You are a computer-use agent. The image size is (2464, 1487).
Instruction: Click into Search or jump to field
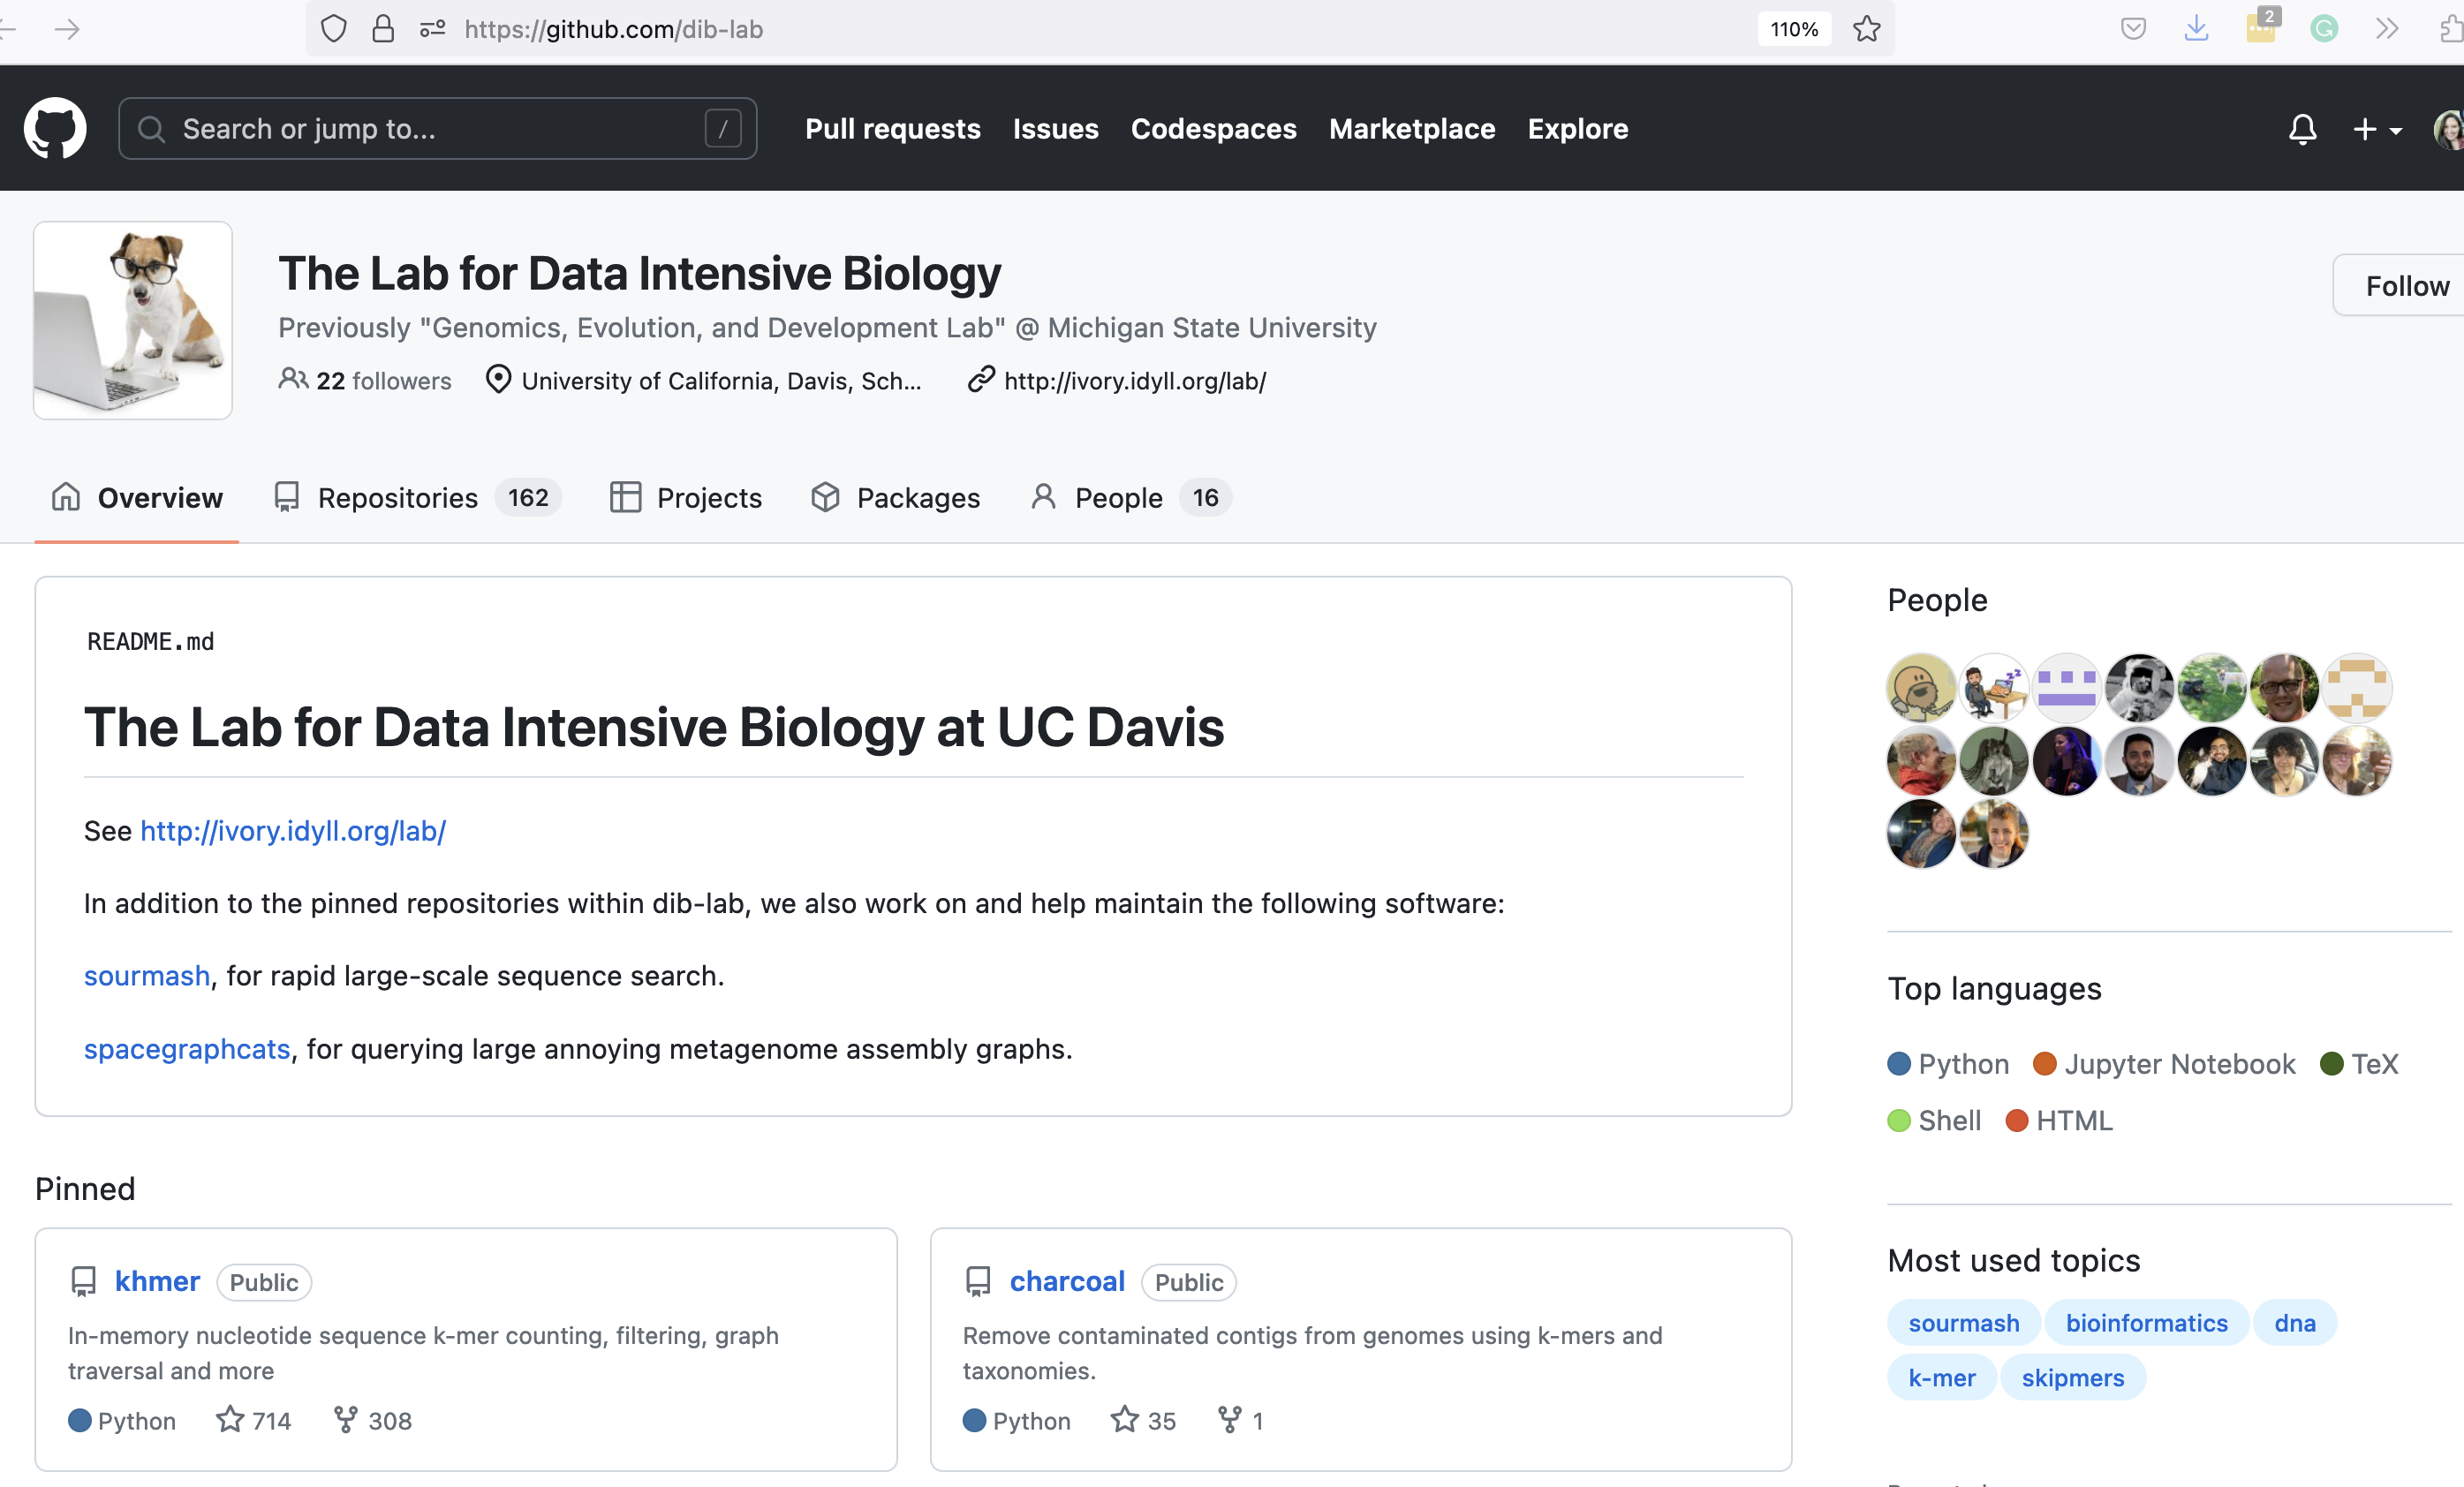[x=437, y=129]
